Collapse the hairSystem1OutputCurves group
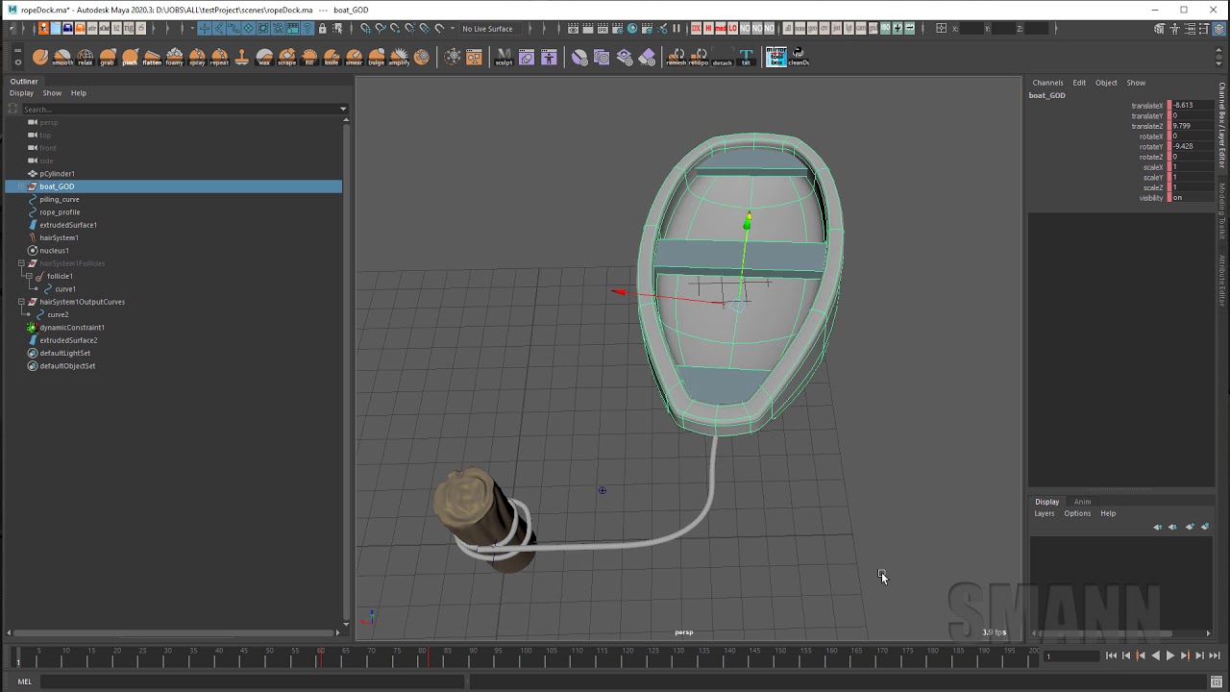 click(x=21, y=302)
